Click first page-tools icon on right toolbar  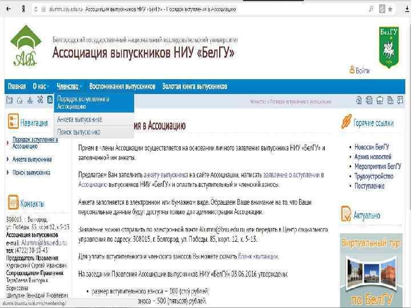[x=359, y=100]
